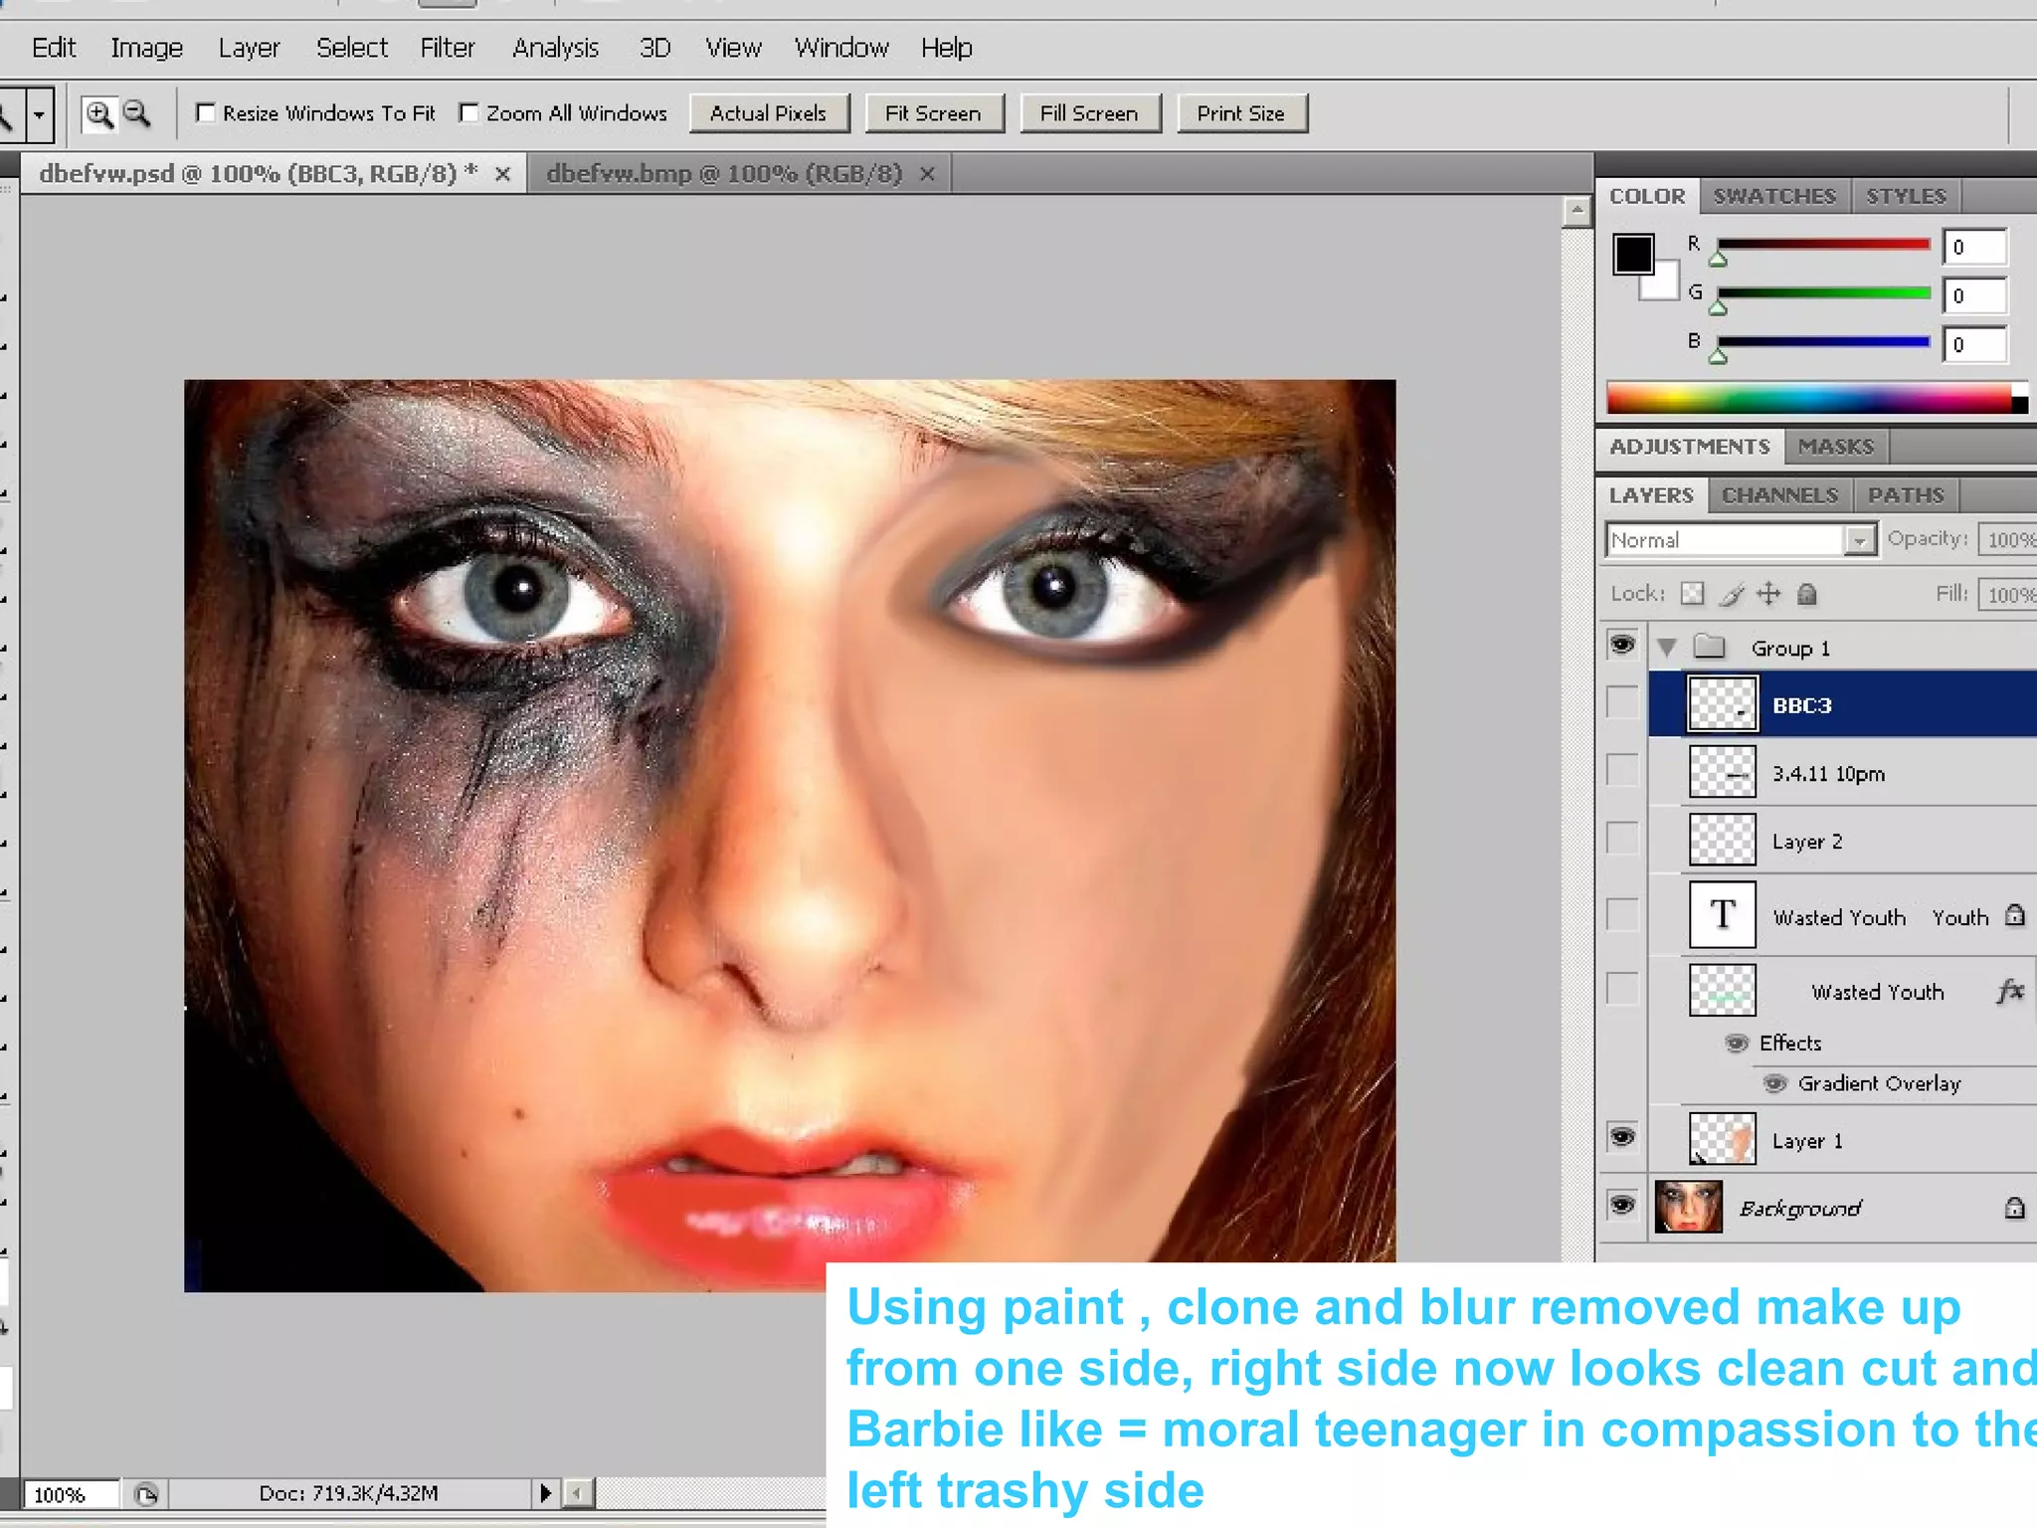This screenshot has width=2037, height=1528.
Task: Open the Select menu
Action: click(x=352, y=48)
